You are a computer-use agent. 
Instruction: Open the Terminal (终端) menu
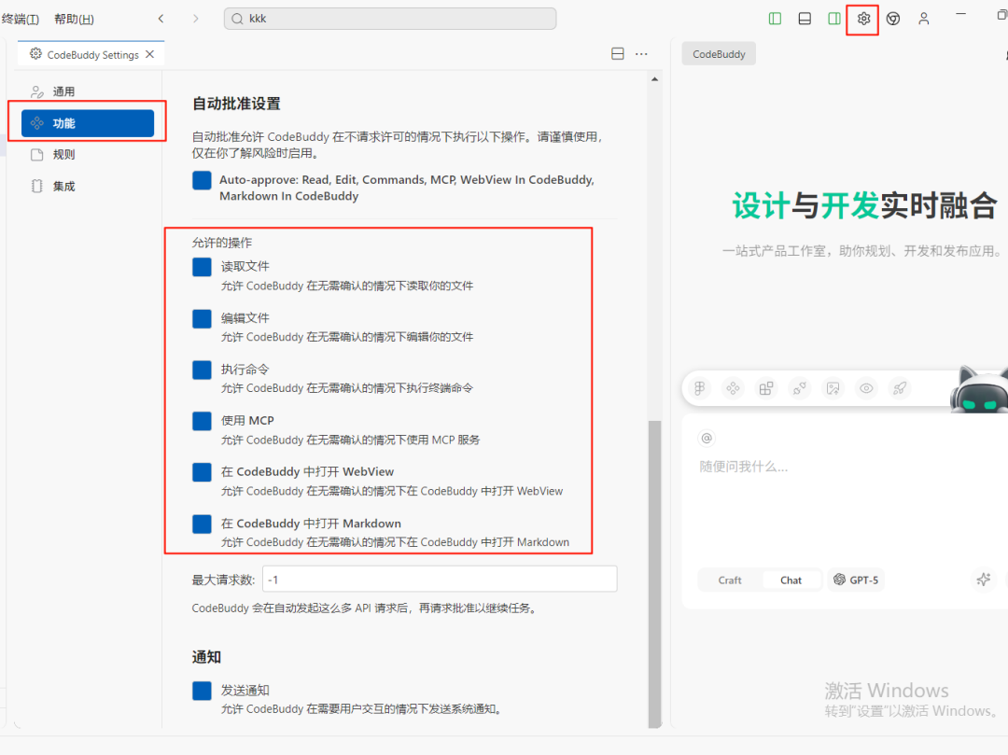click(21, 19)
